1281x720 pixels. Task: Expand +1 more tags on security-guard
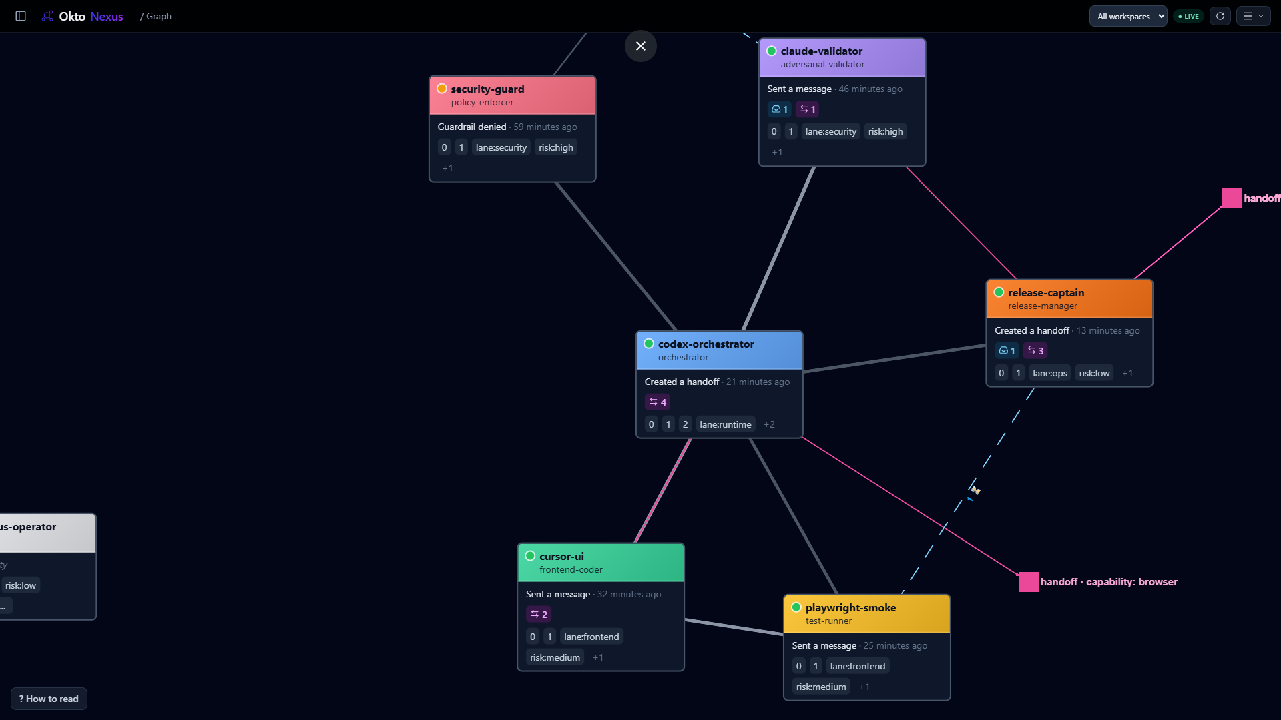[x=448, y=169]
